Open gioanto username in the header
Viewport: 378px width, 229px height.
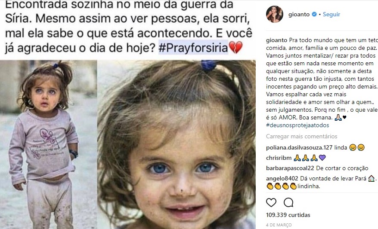click(299, 15)
